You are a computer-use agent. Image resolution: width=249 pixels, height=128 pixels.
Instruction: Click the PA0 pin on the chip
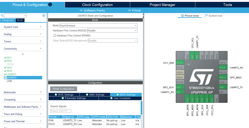pos(180,87)
